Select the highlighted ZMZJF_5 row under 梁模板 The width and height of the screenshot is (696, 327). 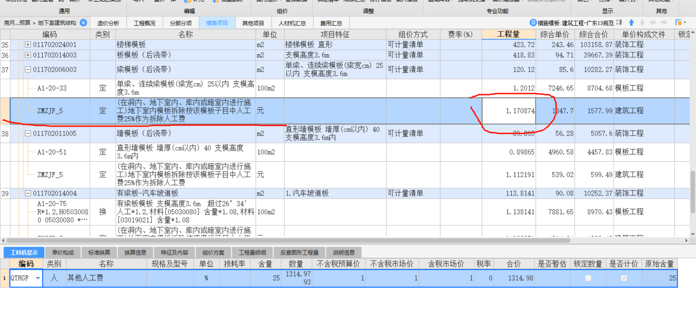click(x=50, y=111)
